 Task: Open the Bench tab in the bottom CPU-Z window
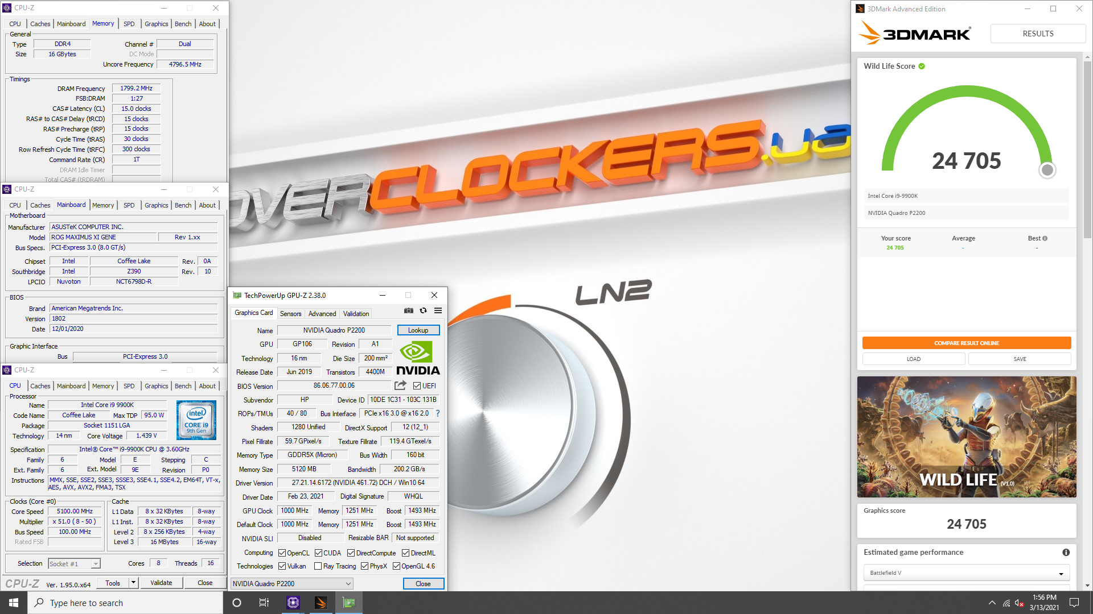(183, 386)
